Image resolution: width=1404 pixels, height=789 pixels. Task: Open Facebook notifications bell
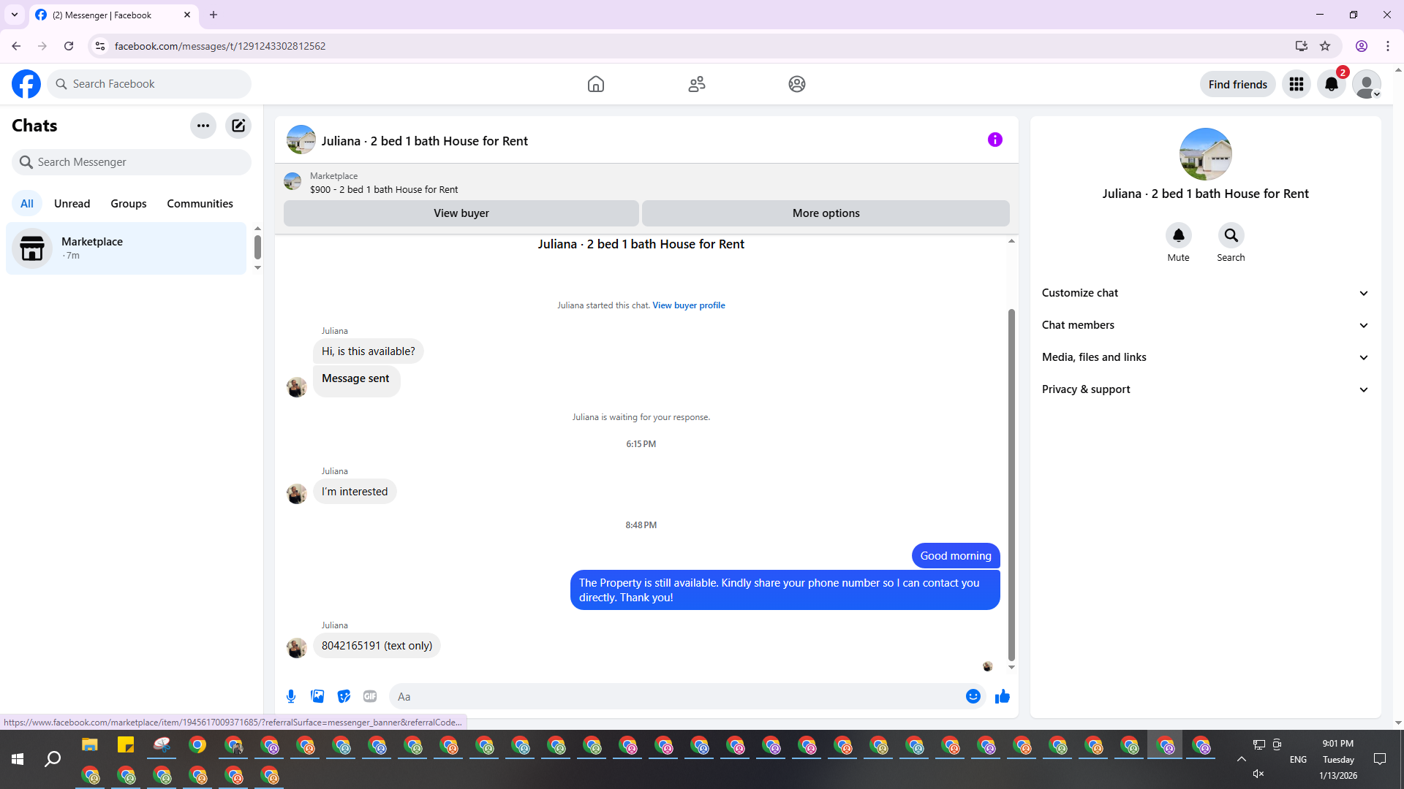tap(1331, 84)
